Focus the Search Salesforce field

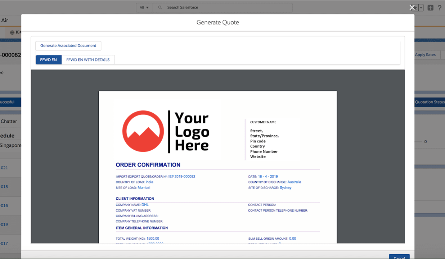[x=222, y=8]
